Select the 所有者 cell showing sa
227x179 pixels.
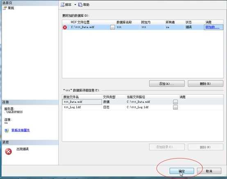168,27
